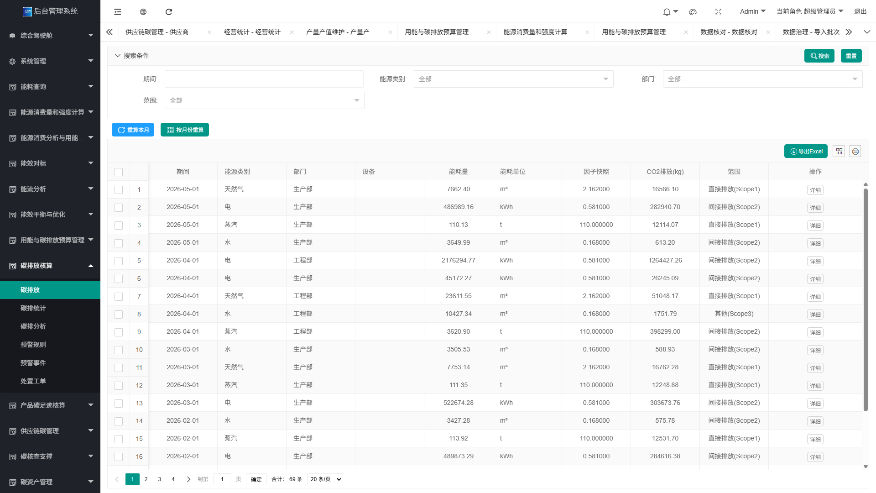Open the 碳排分析 submenu item
876x493 pixels.
point(33,326)
